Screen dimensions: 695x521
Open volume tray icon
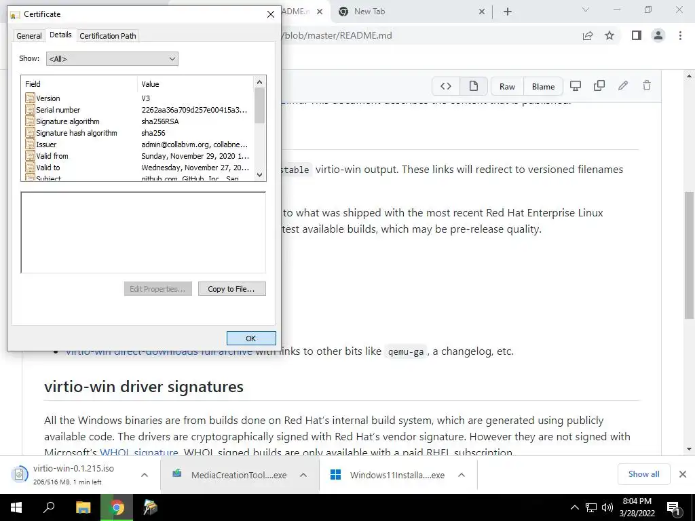tap(607, 507)
